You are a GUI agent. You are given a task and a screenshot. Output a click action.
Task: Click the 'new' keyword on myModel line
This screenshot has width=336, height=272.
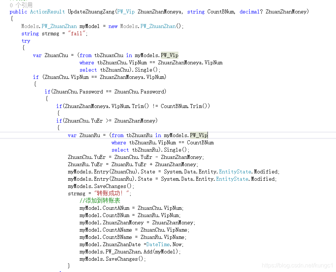pyautogui.click(x=113, y=27)
